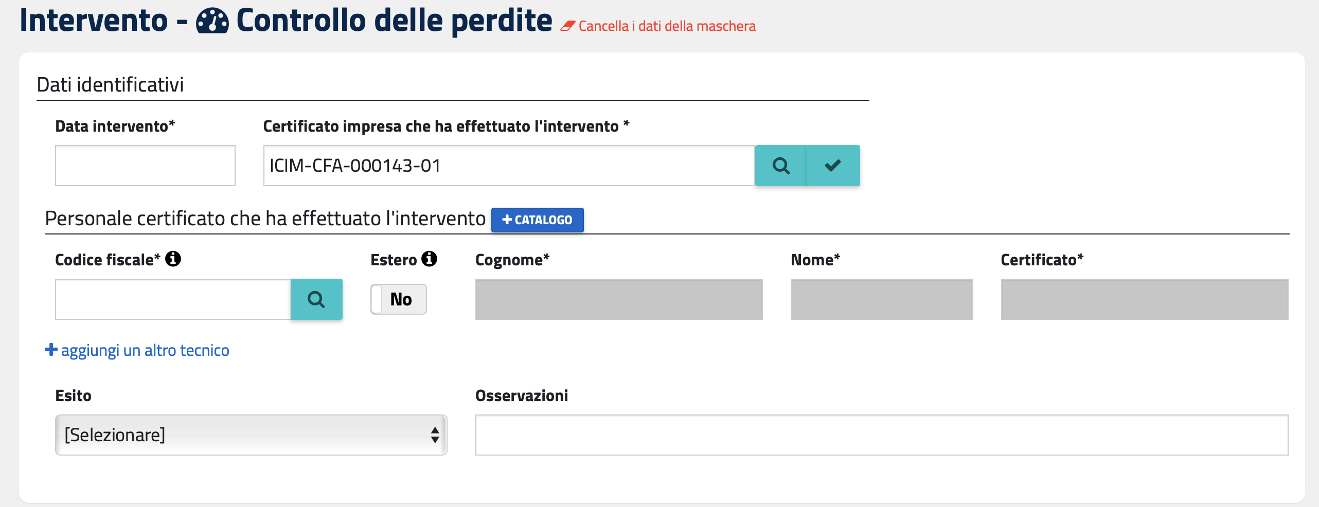This screenshot has width=1319, height=507.
Task: Show the info icon next to Codice fiscale
Action: 173,259
